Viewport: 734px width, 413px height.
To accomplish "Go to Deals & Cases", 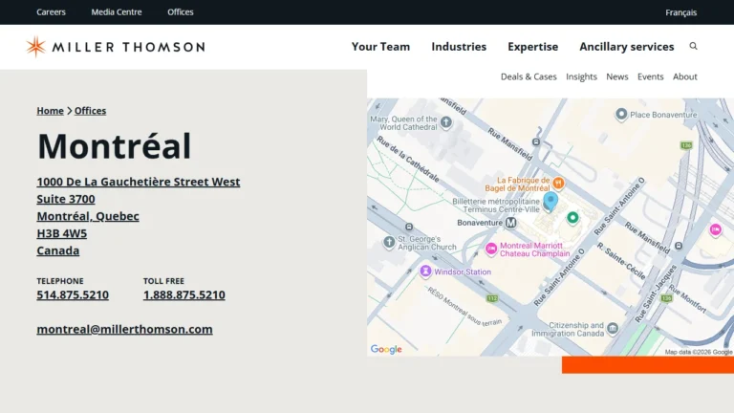I will pyautogui.click(x=529, y=76).
